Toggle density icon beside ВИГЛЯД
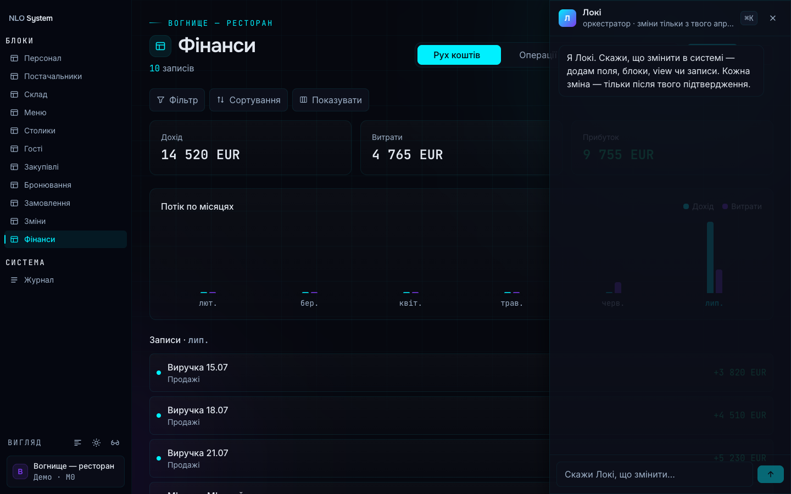791x494 pixels. point(78,443)
